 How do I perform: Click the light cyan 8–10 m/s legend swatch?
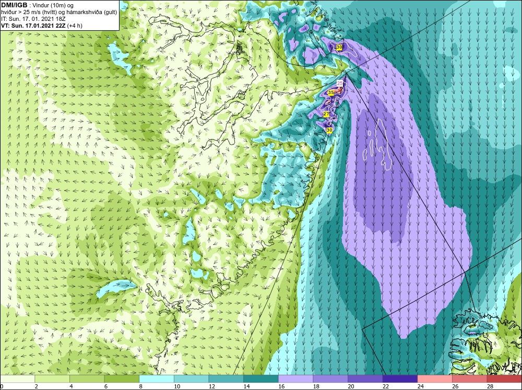(x=157, y=379)
